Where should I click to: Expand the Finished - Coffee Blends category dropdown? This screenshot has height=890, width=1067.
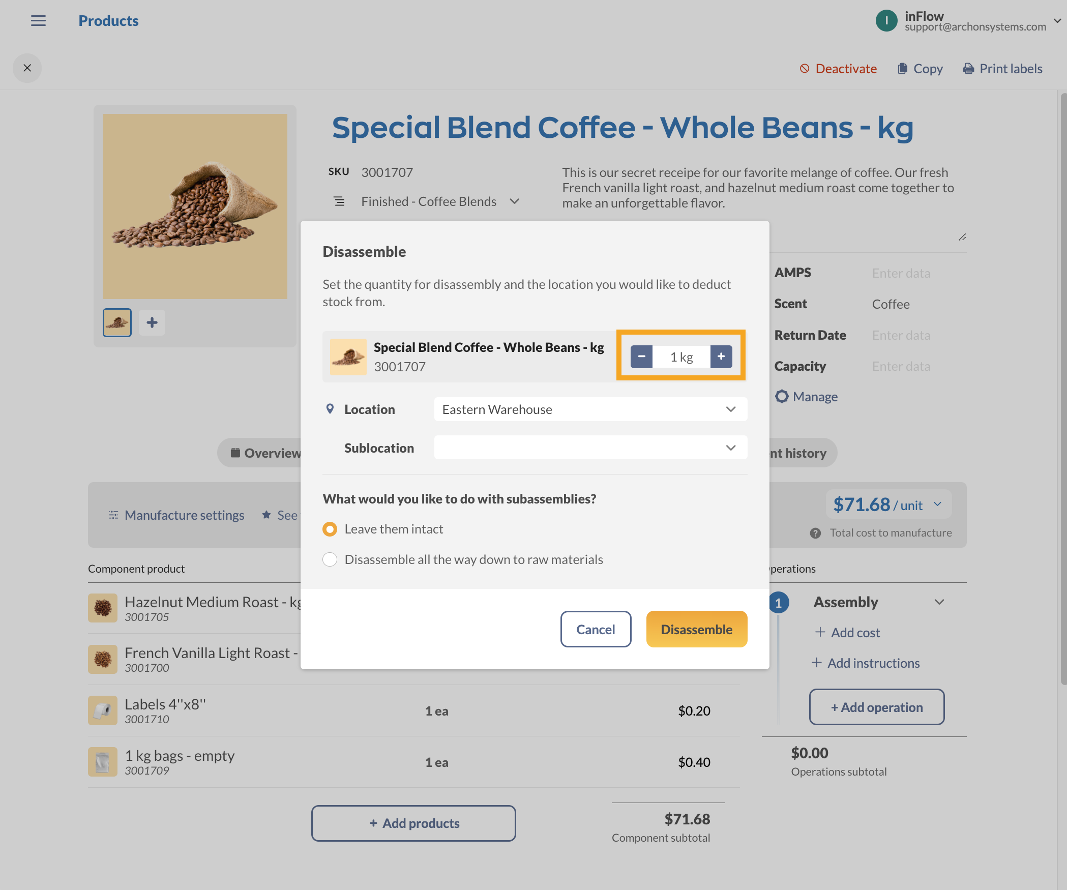[x=514, y=201]
